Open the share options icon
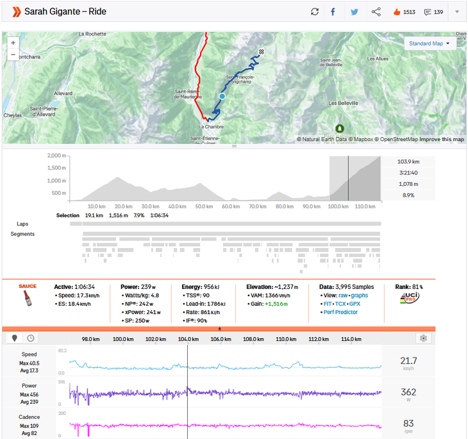Screen dimensions: 468x439 pyautogui.click(x=376, y=12)
